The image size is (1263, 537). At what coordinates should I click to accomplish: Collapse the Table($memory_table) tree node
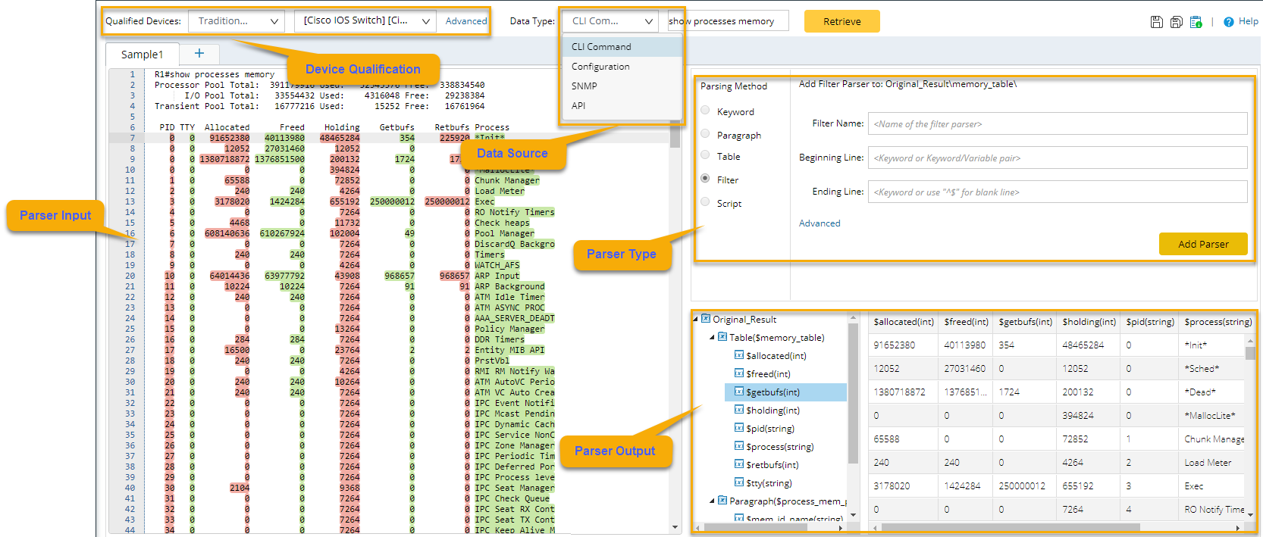[x=712, y=338]
